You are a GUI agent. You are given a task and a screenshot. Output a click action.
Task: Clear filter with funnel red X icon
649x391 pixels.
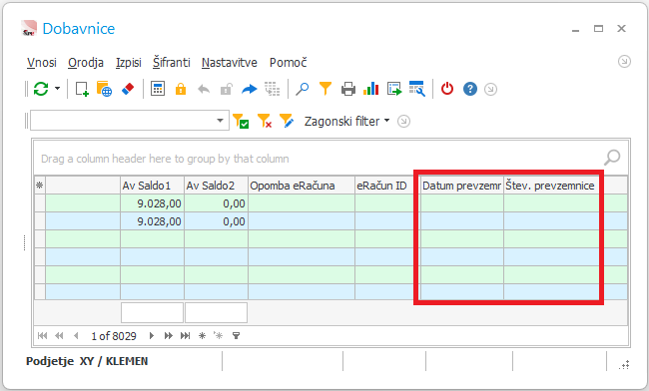point(264,121)
